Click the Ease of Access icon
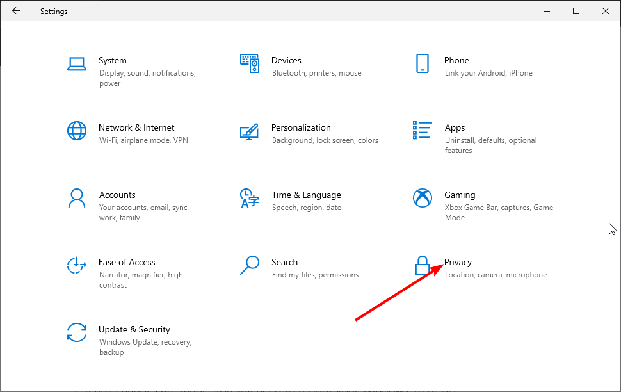 coord(77,265)
